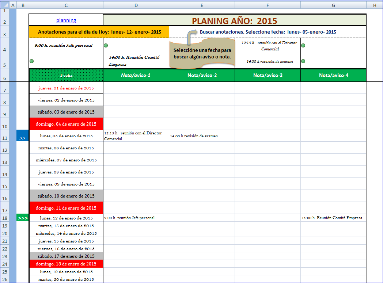Select cell miércoles, 07 de enero de 2015
Image resolution: width=383 pixels, height=283 pixels.
(66, 160)
